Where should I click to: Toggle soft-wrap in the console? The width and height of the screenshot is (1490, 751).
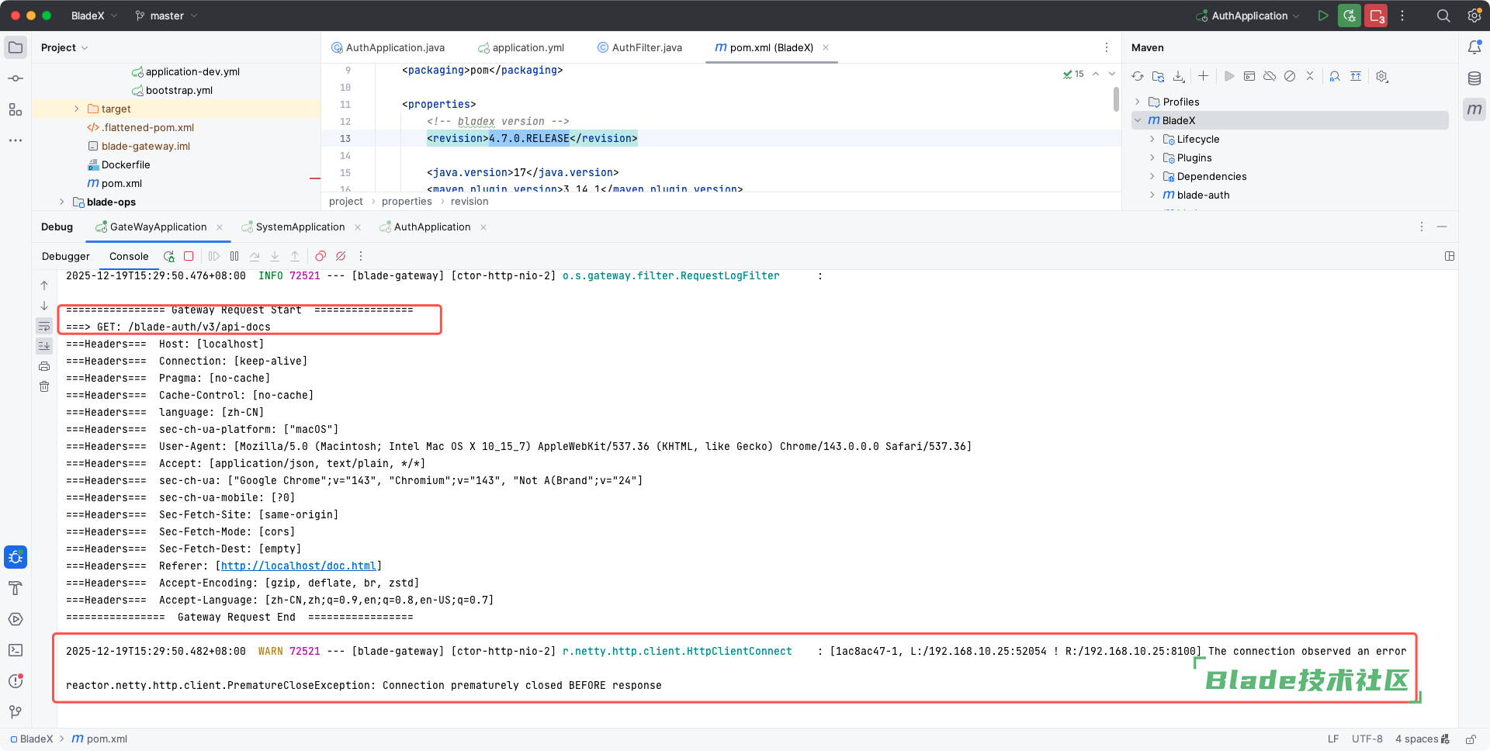[44, 327]
